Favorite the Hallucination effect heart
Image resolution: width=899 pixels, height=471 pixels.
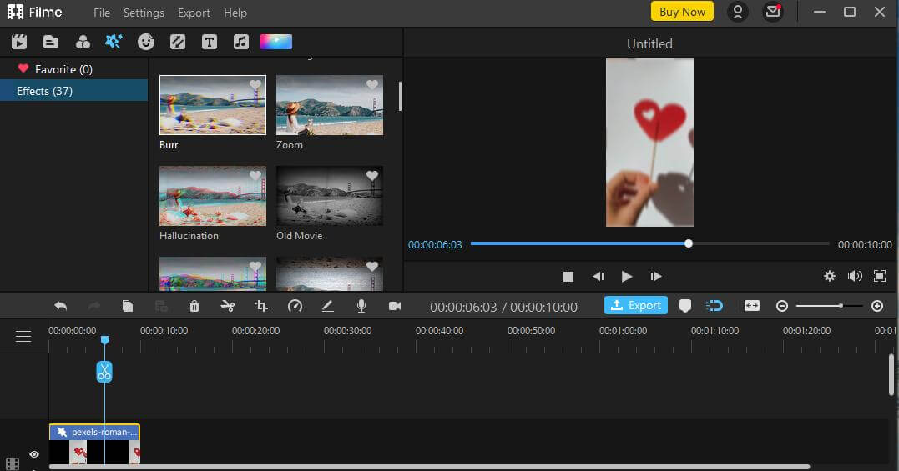click(x=255, y=176)
